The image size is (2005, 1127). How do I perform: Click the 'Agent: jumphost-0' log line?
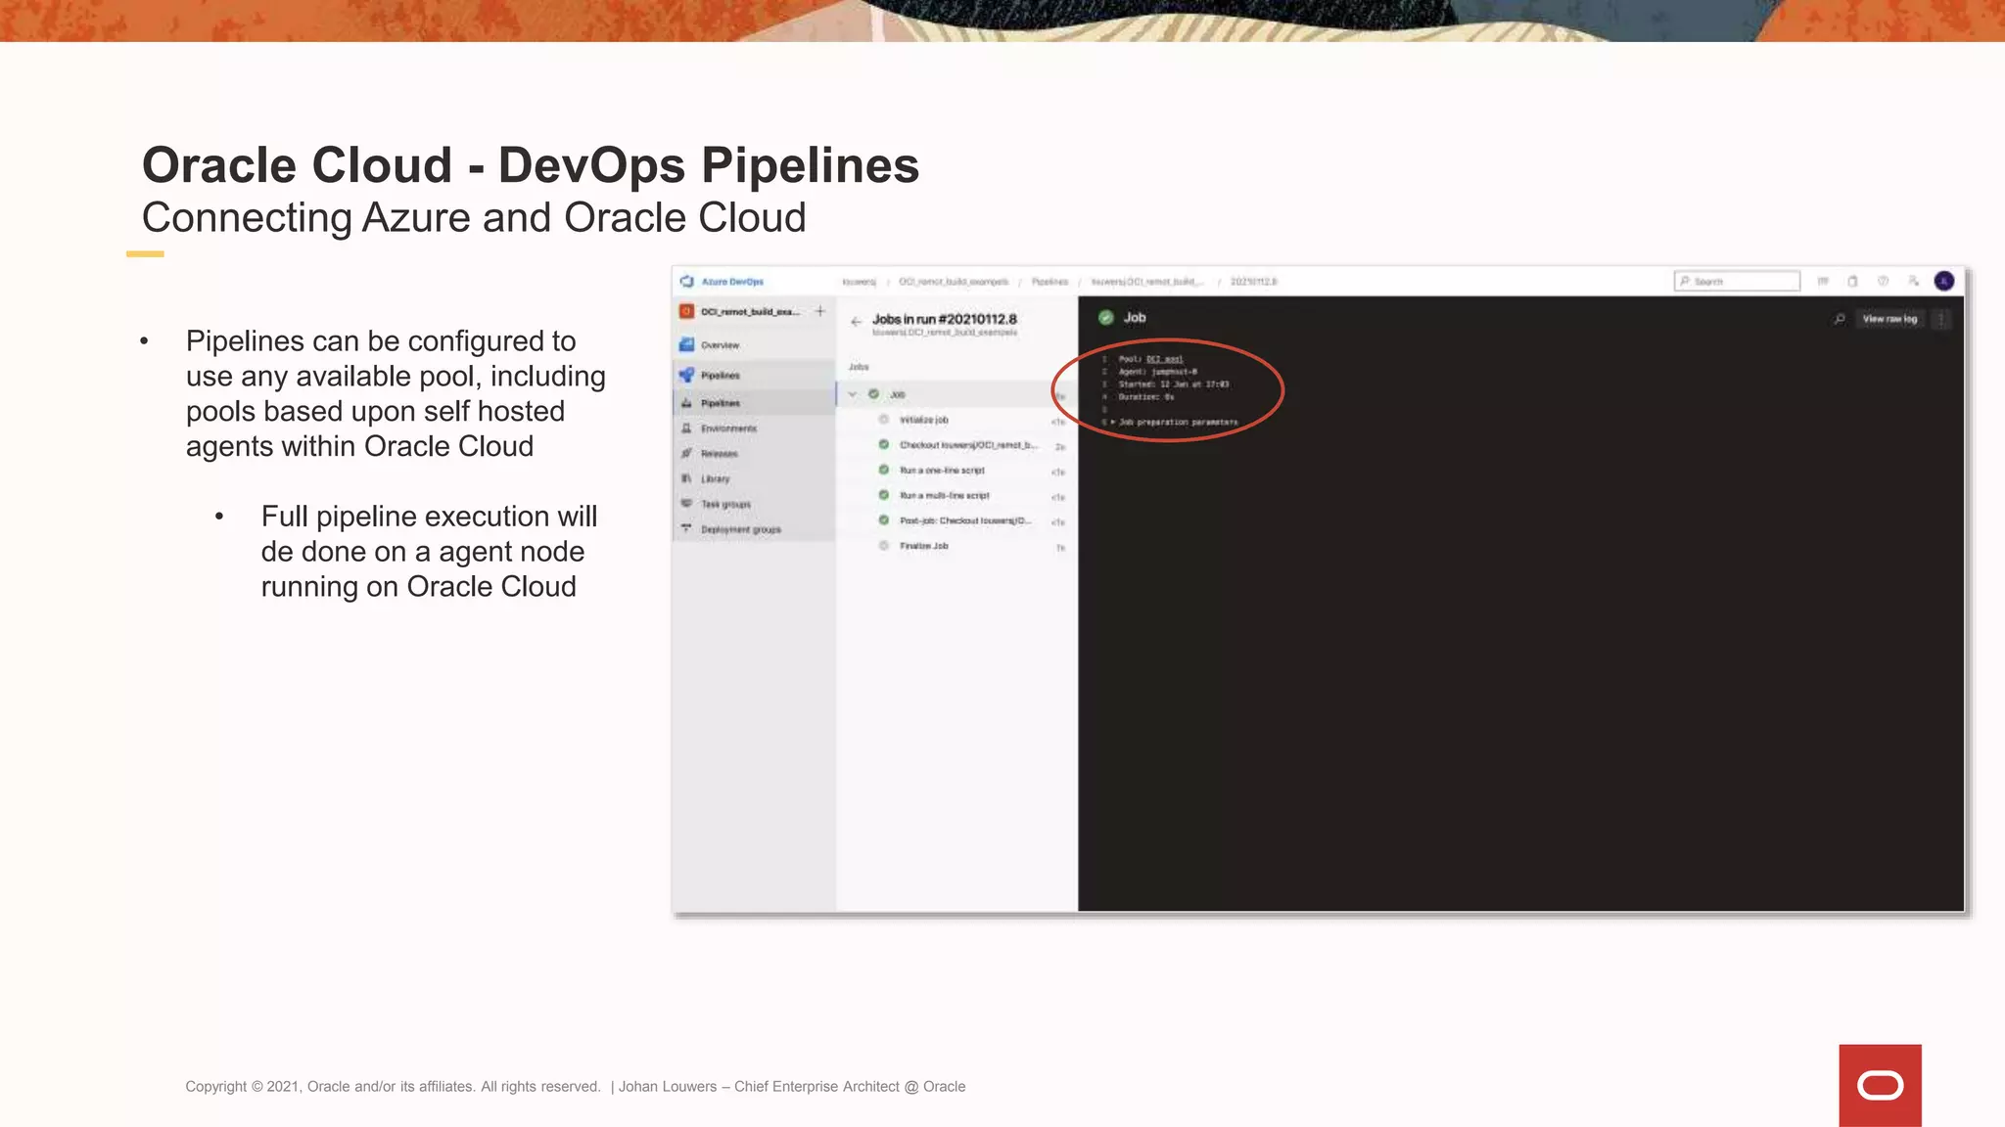[x=1157, y=372]
